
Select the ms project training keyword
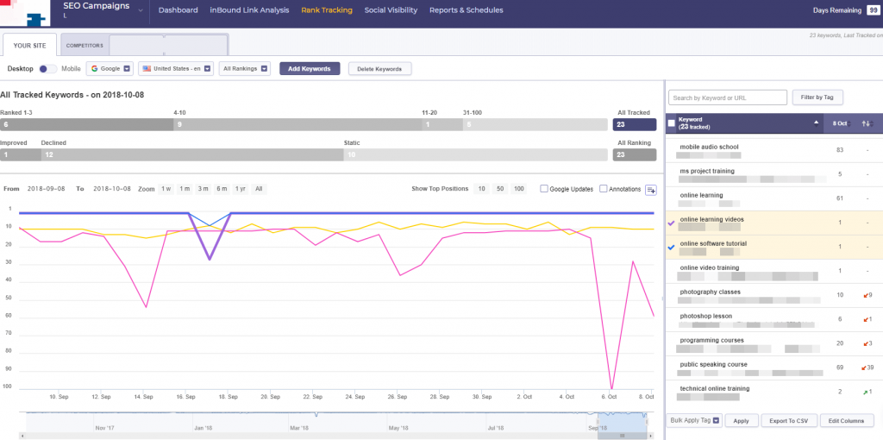pyautogui.click(x=707, y=171)
